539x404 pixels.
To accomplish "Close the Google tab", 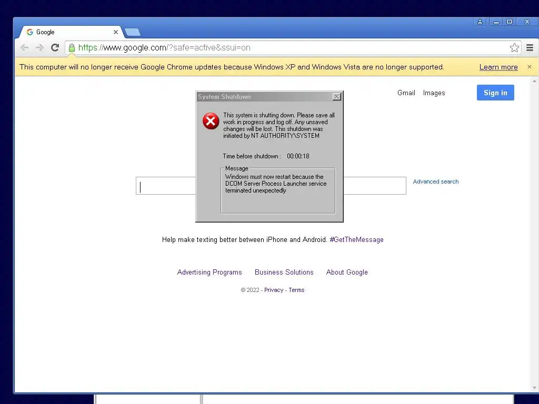I will point(115,32).
